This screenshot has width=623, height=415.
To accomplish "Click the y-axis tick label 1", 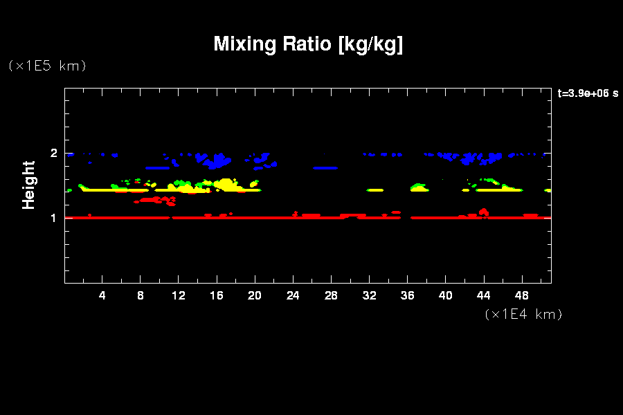I will pyautogui.click(x=54, y=218).
